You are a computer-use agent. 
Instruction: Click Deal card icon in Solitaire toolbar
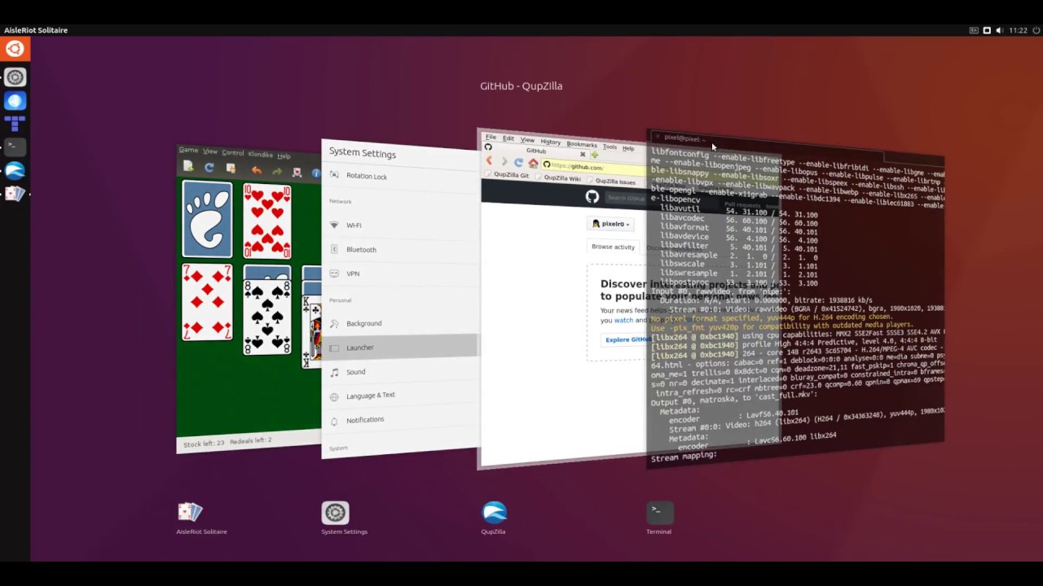click(297, 173)
